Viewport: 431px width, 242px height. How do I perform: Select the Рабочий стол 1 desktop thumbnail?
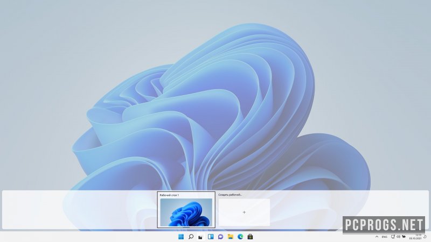(x=186, y=212)
